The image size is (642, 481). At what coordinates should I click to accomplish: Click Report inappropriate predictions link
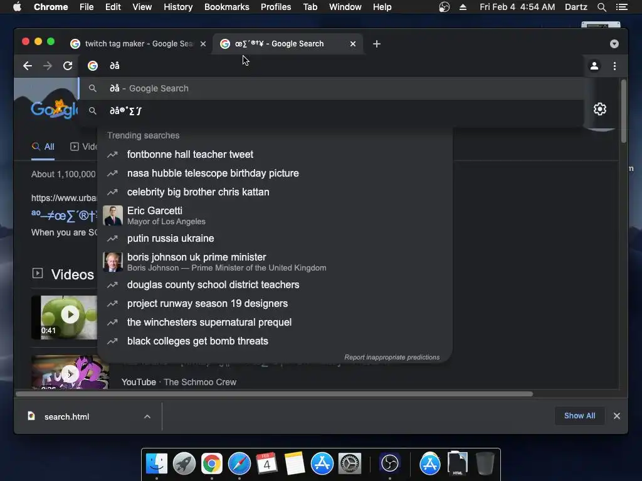392,357
